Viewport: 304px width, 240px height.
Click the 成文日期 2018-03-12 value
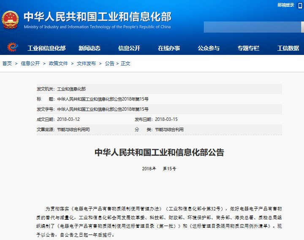click(68, 119)
